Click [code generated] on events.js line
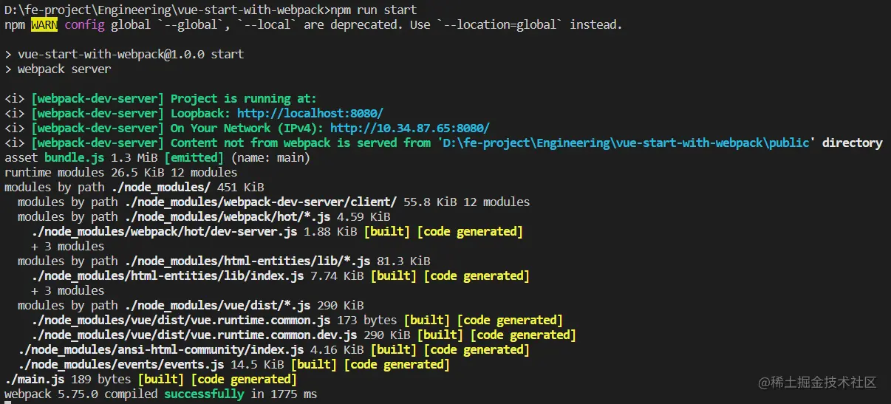 click(397, 364)
